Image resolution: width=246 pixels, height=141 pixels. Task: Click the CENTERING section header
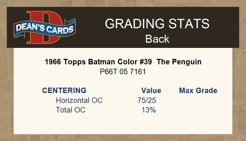click(x=64, y=91)
